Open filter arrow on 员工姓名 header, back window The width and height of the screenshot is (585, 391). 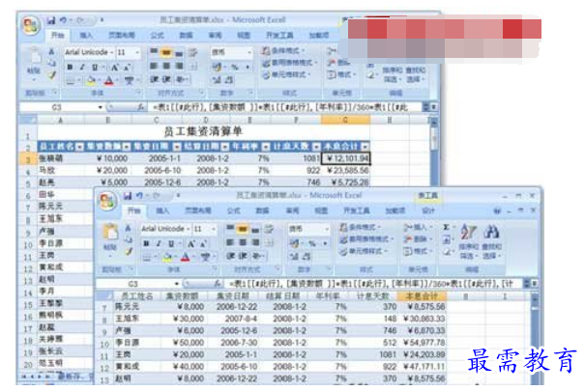coord(79,147)
